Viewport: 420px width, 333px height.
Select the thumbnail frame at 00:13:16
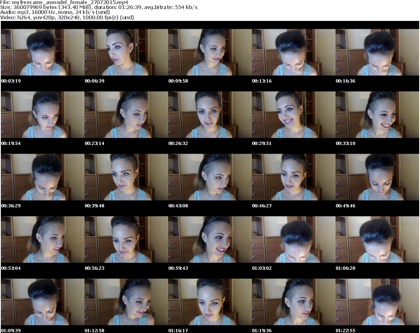pyautogui.click(x=294, y=52)
